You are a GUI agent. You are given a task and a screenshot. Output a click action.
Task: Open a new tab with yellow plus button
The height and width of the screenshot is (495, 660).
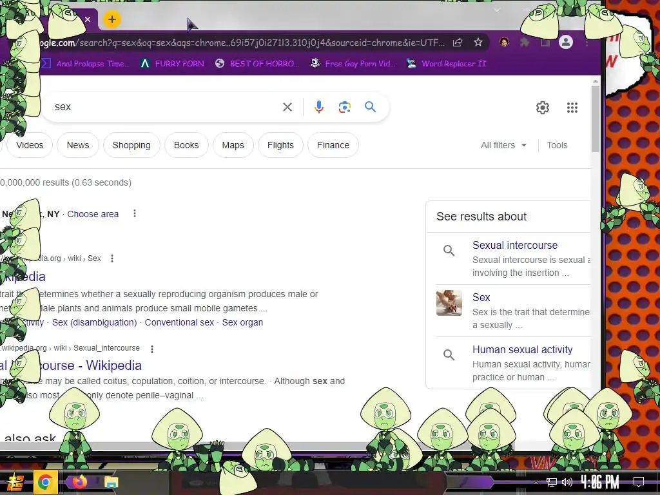pyautogui.click(x=112, y=19)
